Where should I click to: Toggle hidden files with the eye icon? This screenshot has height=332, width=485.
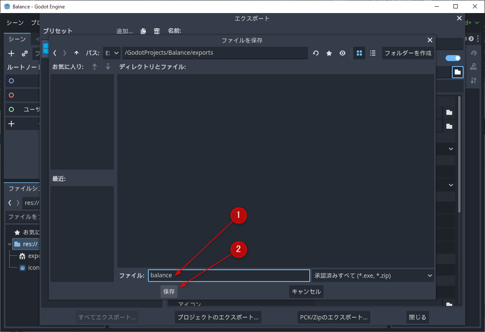342,53
